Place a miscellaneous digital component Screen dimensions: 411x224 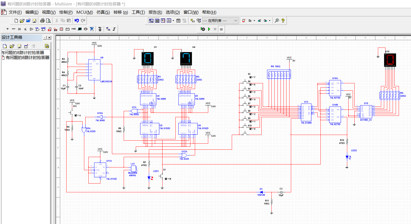(50, 29)
